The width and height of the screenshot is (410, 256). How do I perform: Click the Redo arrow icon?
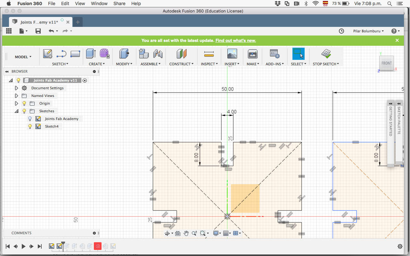point(65,31)
